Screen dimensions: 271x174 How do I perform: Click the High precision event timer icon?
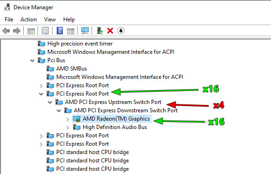[x=41, y=44]
